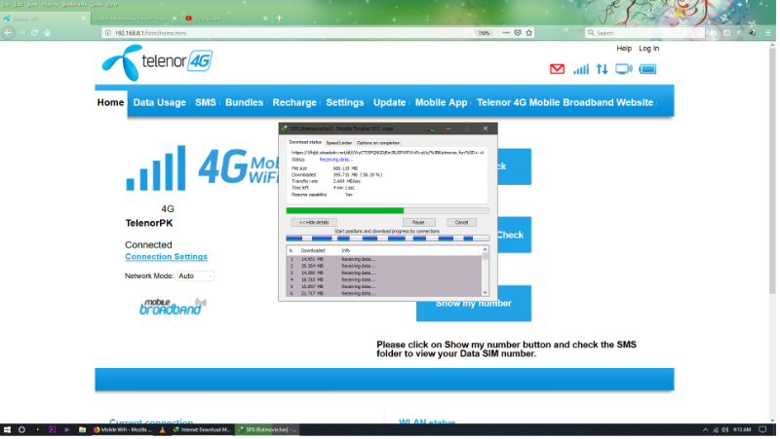The image size is (780, 439).
Task: Show site information icon in address bar
Action: click(x=108, y=33)
